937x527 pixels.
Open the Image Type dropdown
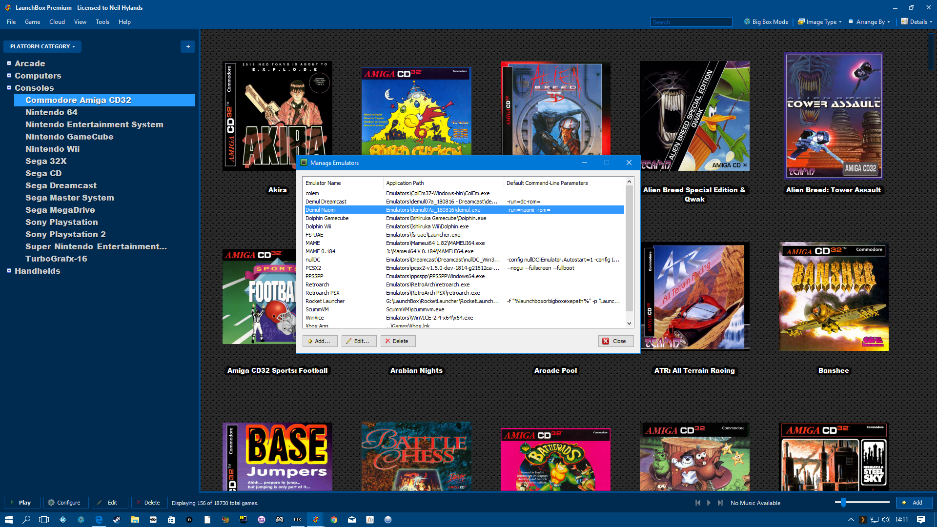pyautogui.click(x=819, y=22)
